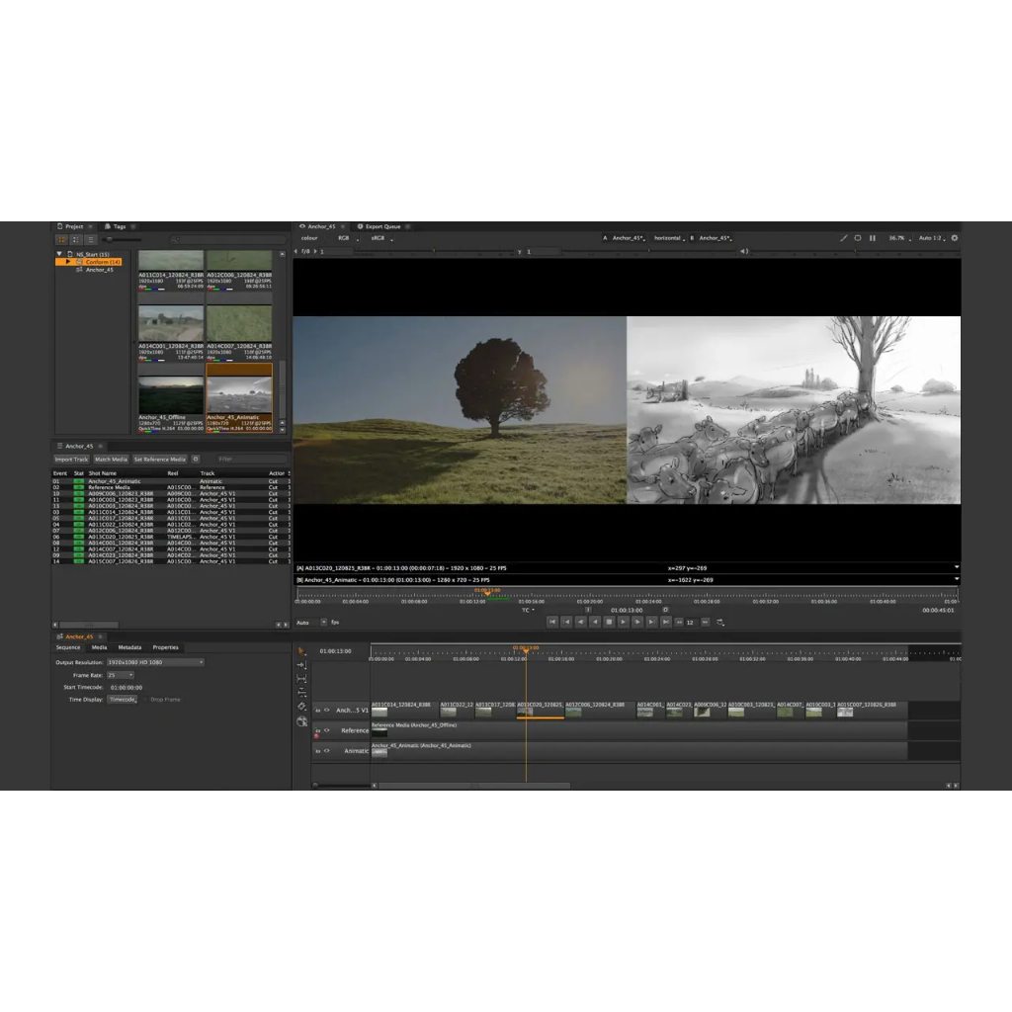Click the Match Media button
Image resolution: width=1012 pixels, height=1012 pixels.
point(111,460)
